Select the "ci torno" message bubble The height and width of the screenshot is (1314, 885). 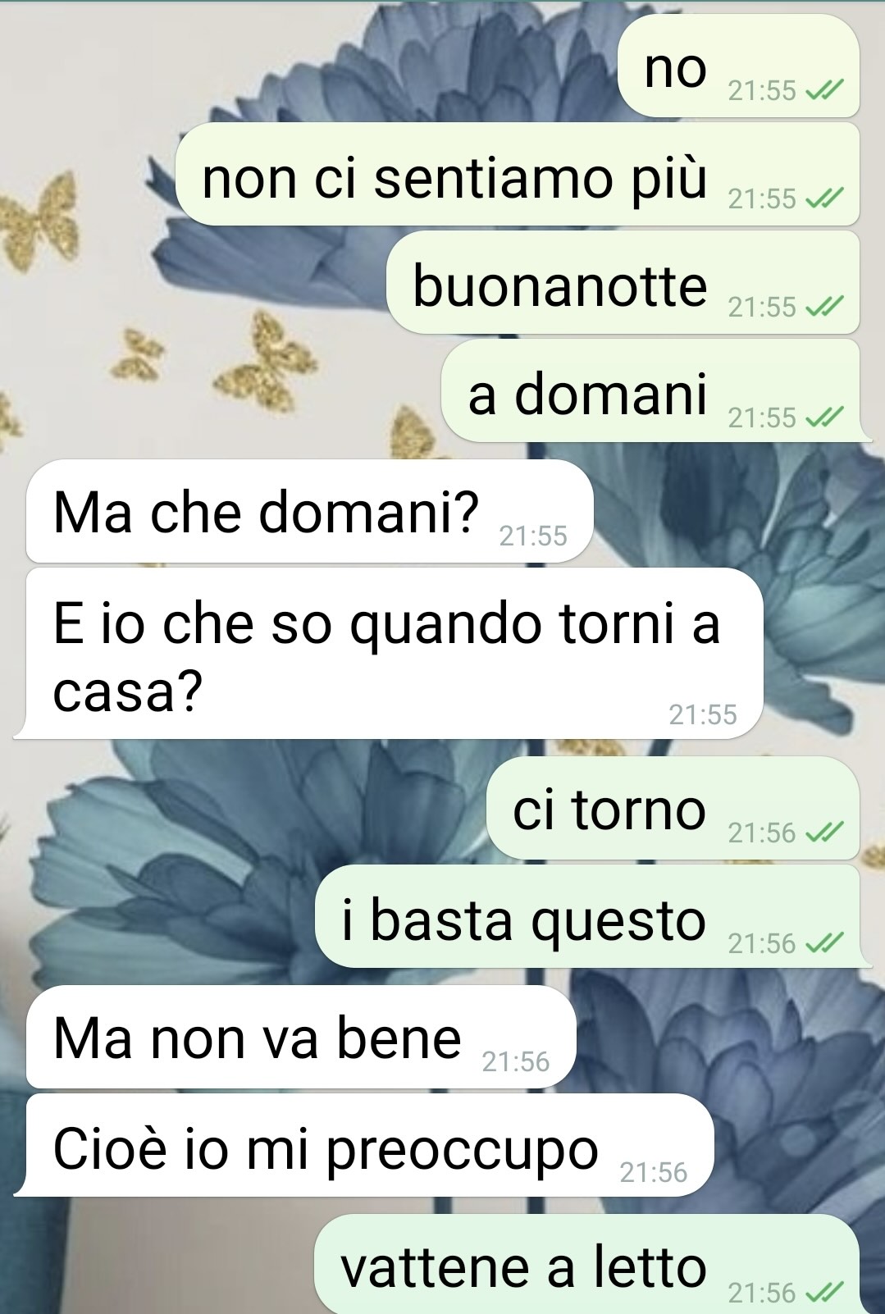(673, 808)
